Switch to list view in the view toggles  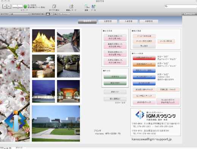coord(52,14)
